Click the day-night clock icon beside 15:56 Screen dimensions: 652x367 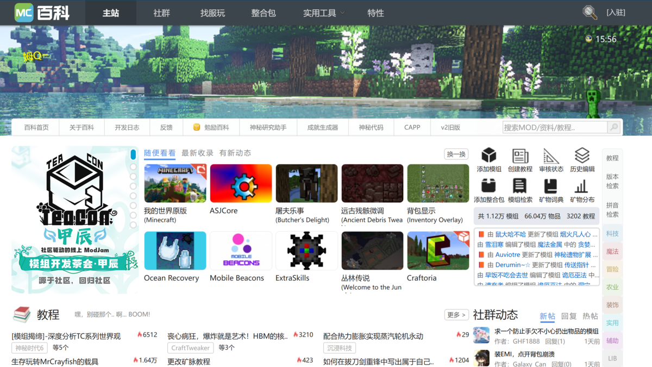coord(588,39)
